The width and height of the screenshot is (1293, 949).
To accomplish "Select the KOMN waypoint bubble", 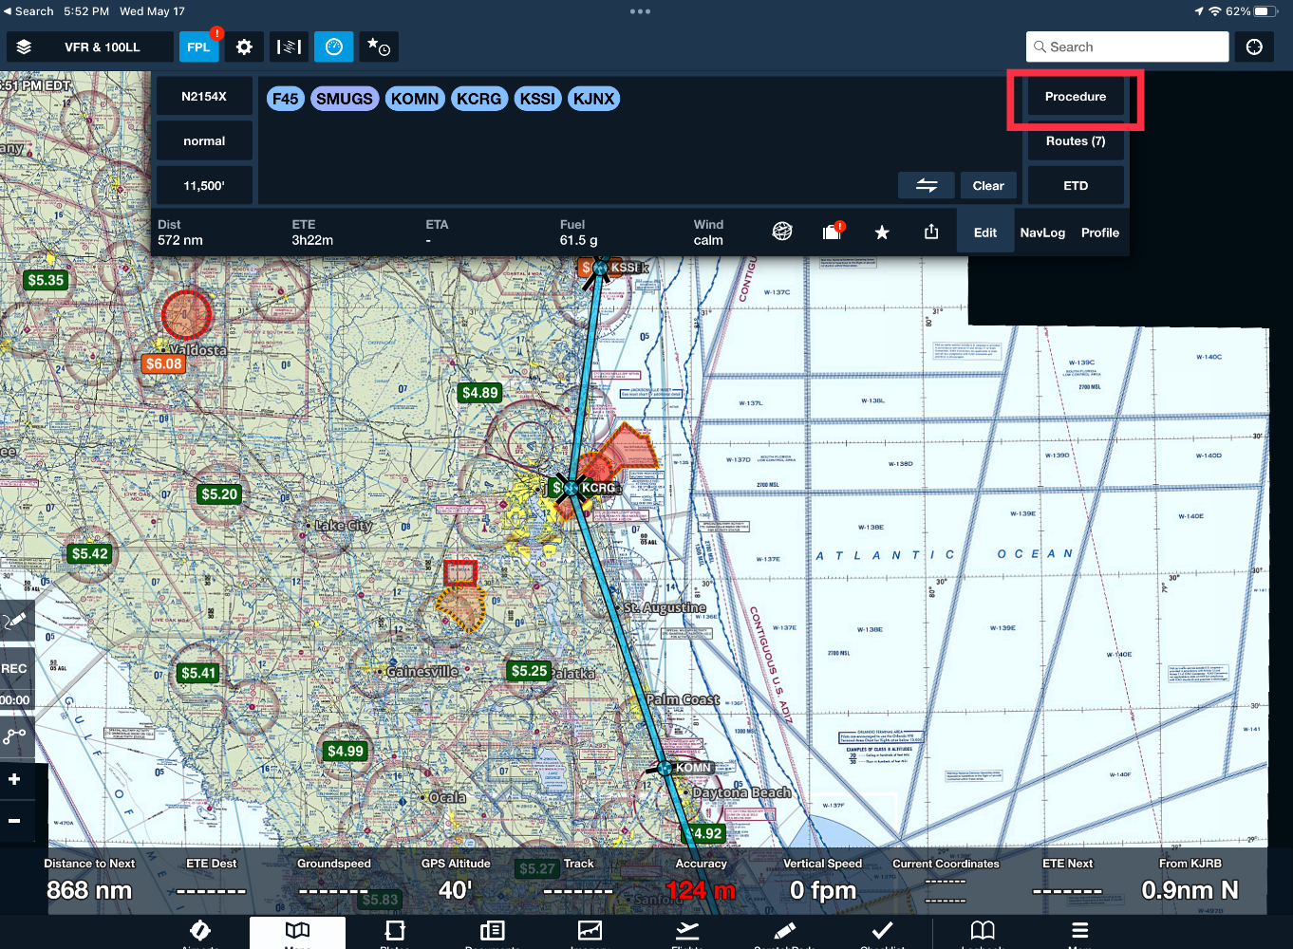I will (x=415, y=99).
